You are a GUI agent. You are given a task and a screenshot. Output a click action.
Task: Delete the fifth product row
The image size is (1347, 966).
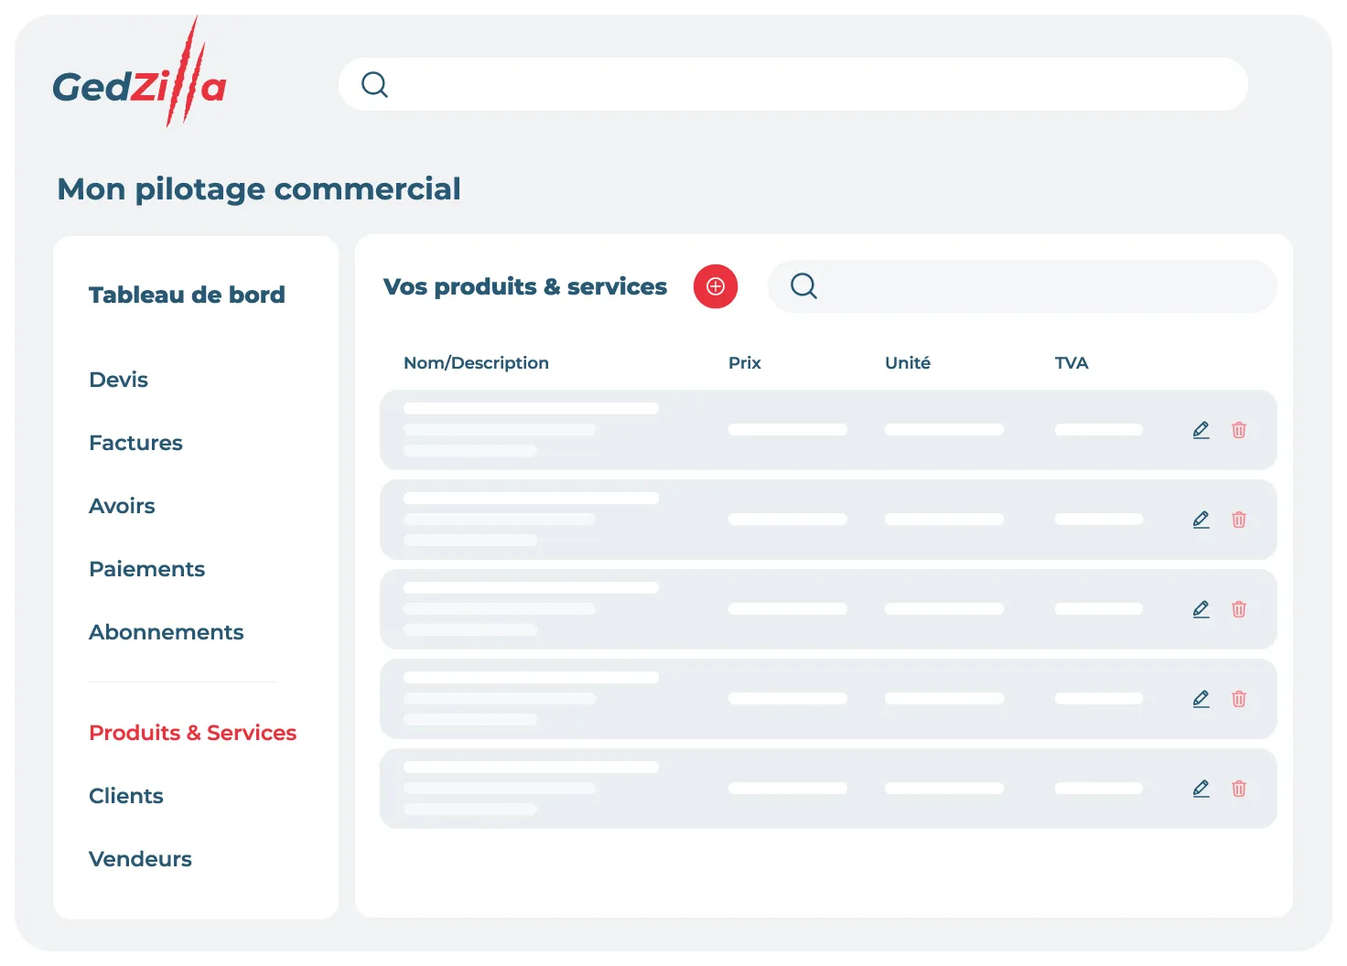click(1239, 789)
